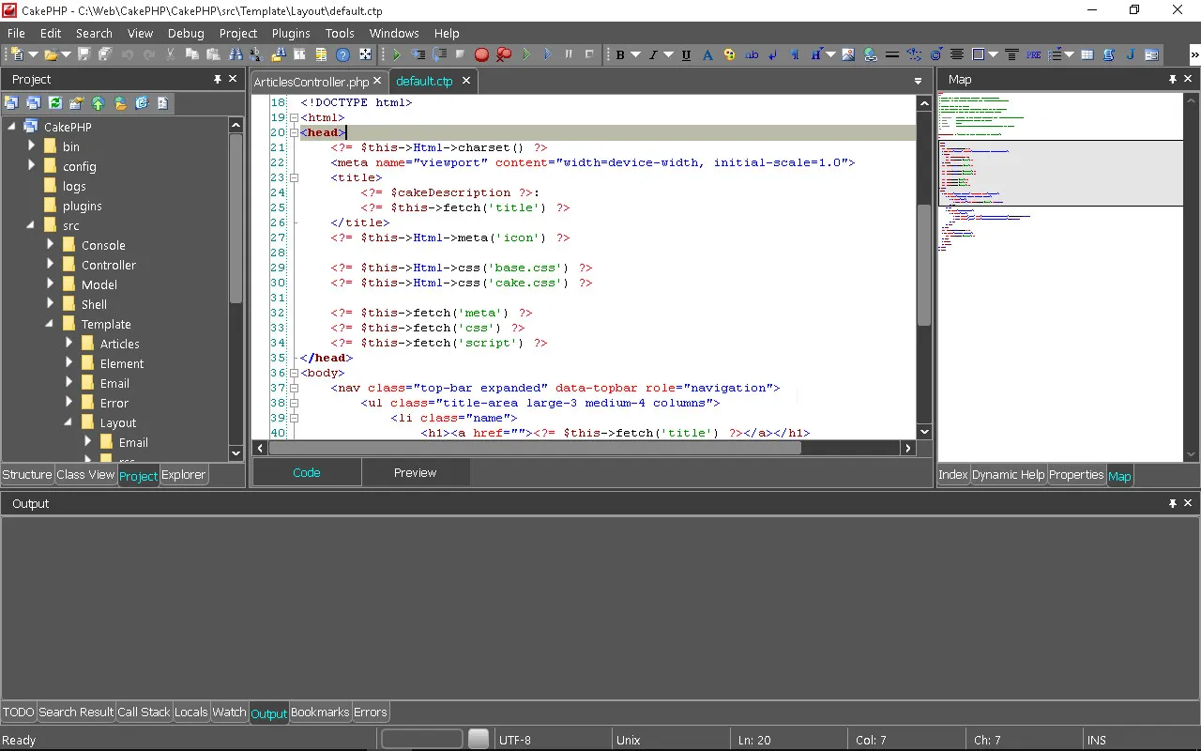Collapse the Template folder in project tree
This screenshot has width=1201, height=751.
click(50, 324)
